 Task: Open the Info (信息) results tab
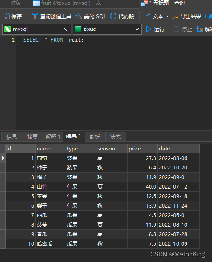(x=12, y=137)
